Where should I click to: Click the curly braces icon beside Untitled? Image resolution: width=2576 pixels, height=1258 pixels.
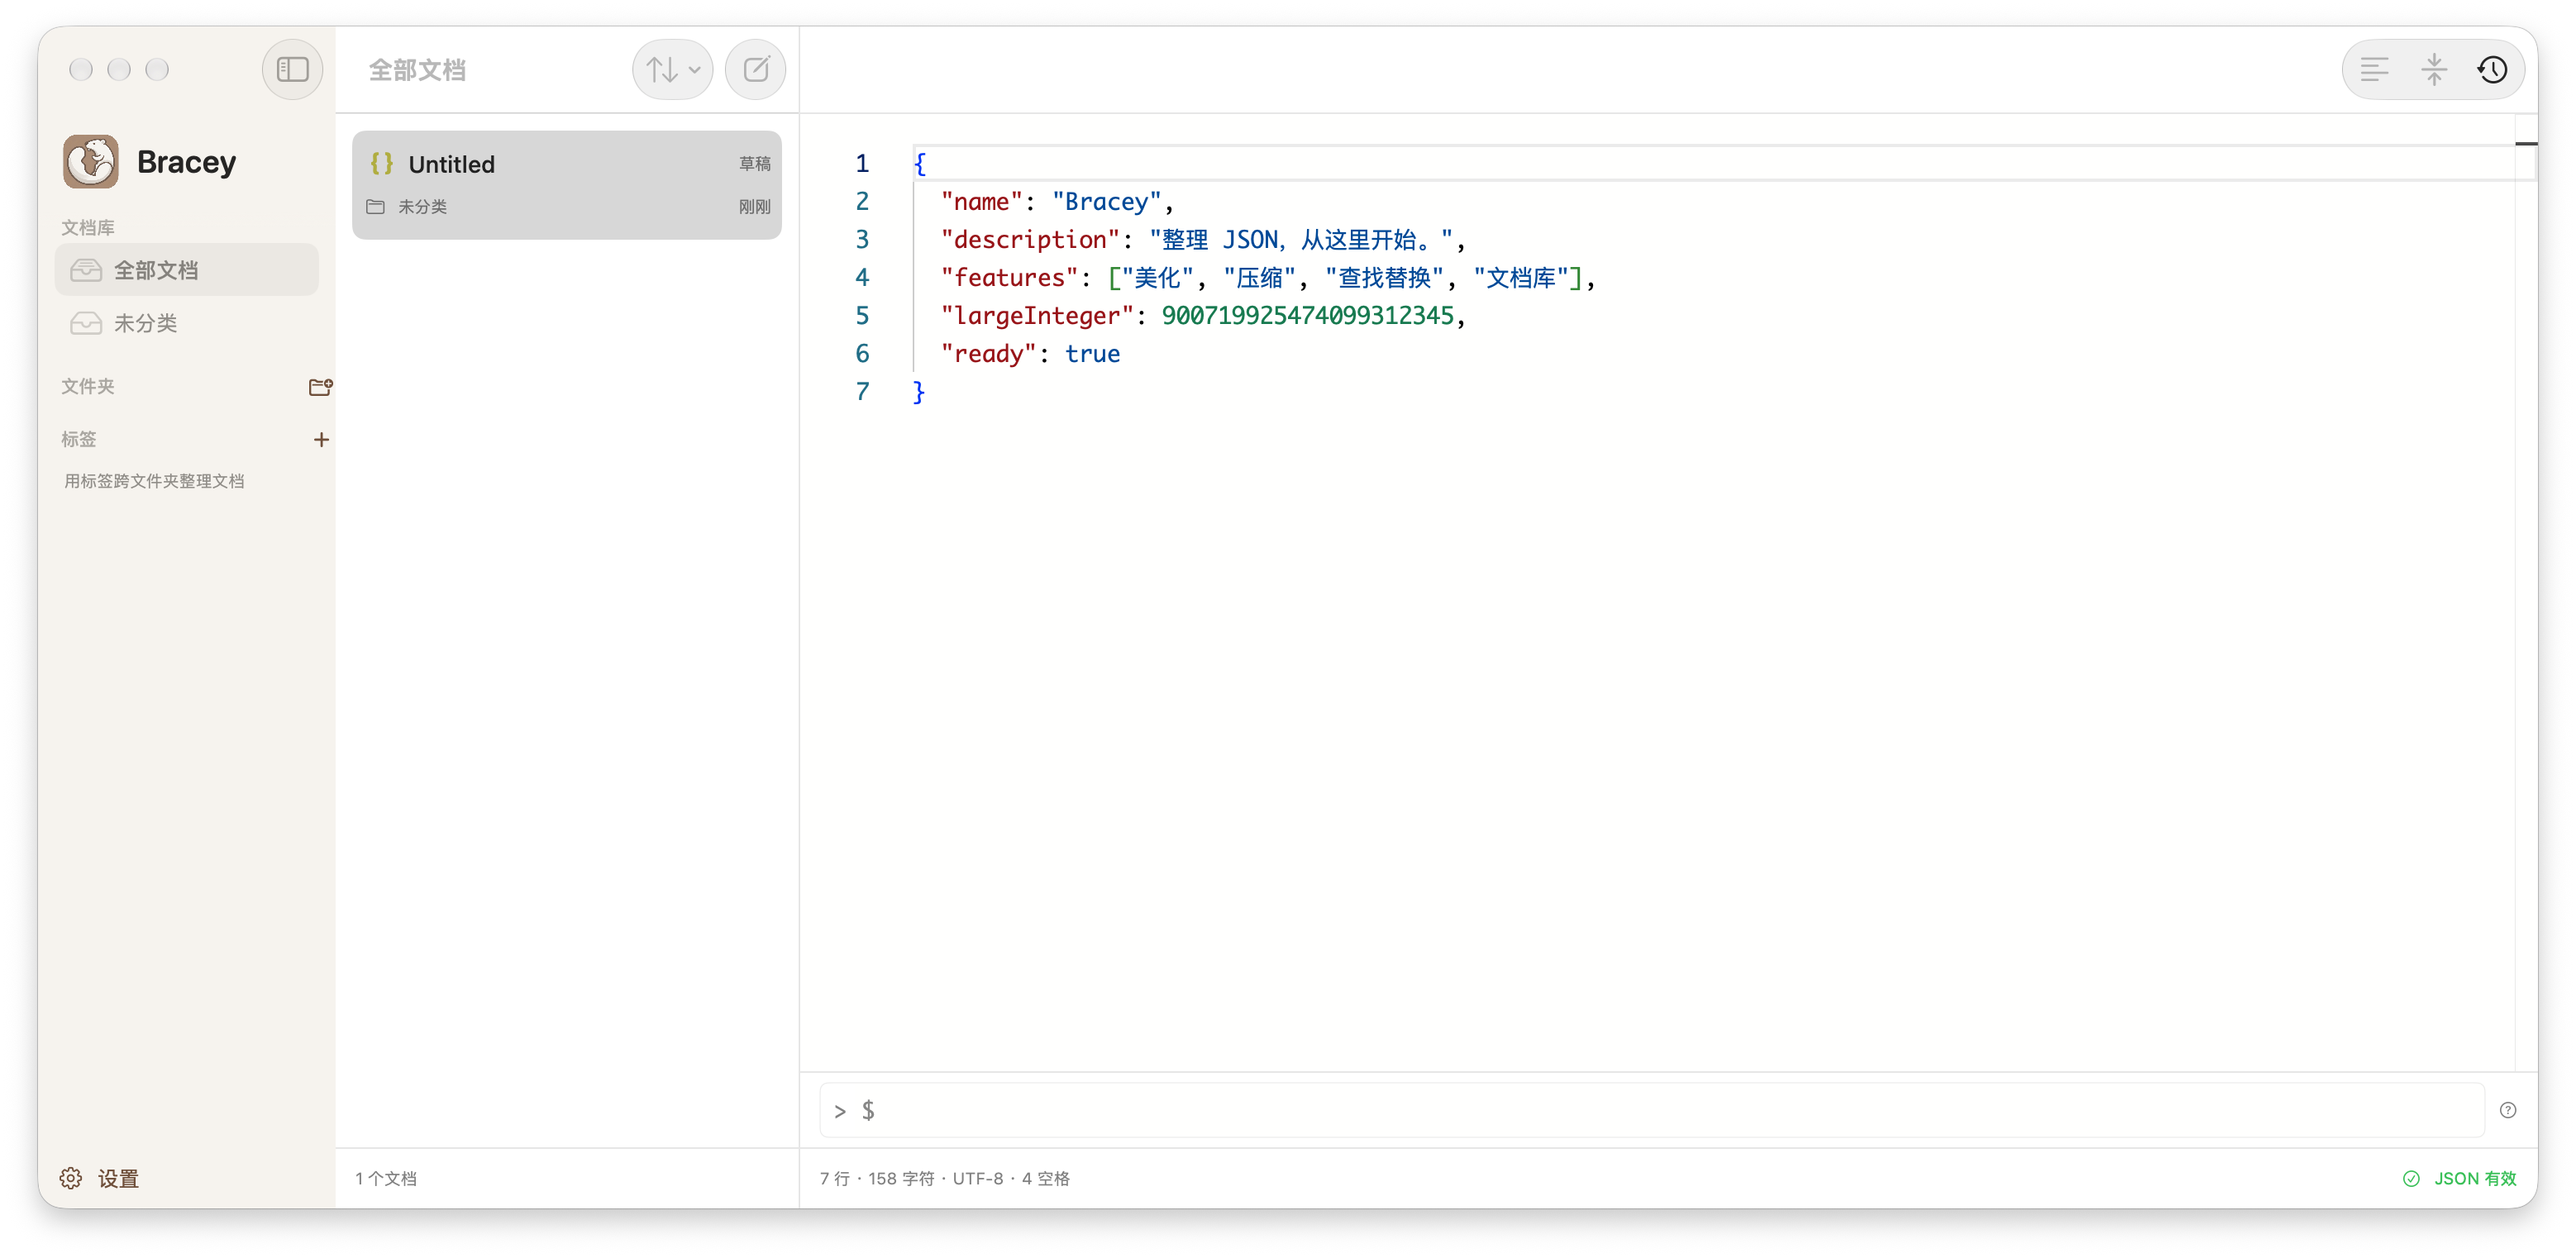tap(382, 163)
